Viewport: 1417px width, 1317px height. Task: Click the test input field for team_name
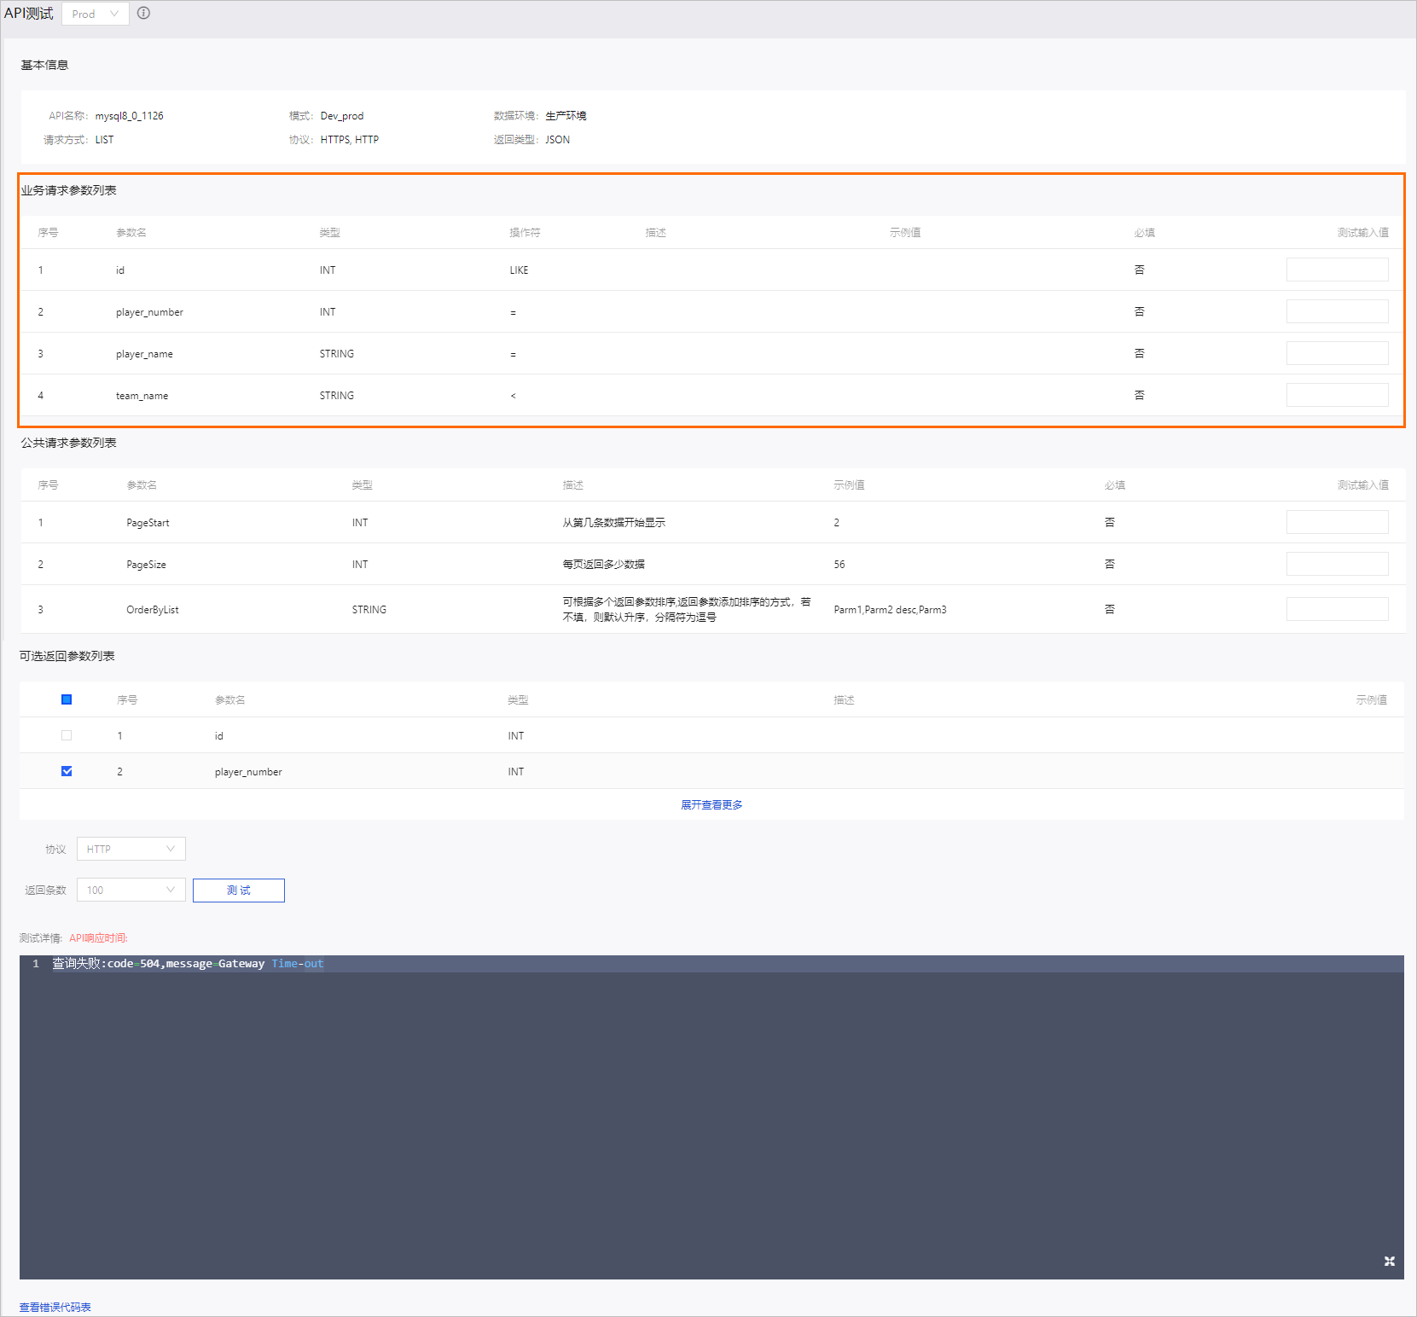pyautogui.click(x=1337, y=395)
